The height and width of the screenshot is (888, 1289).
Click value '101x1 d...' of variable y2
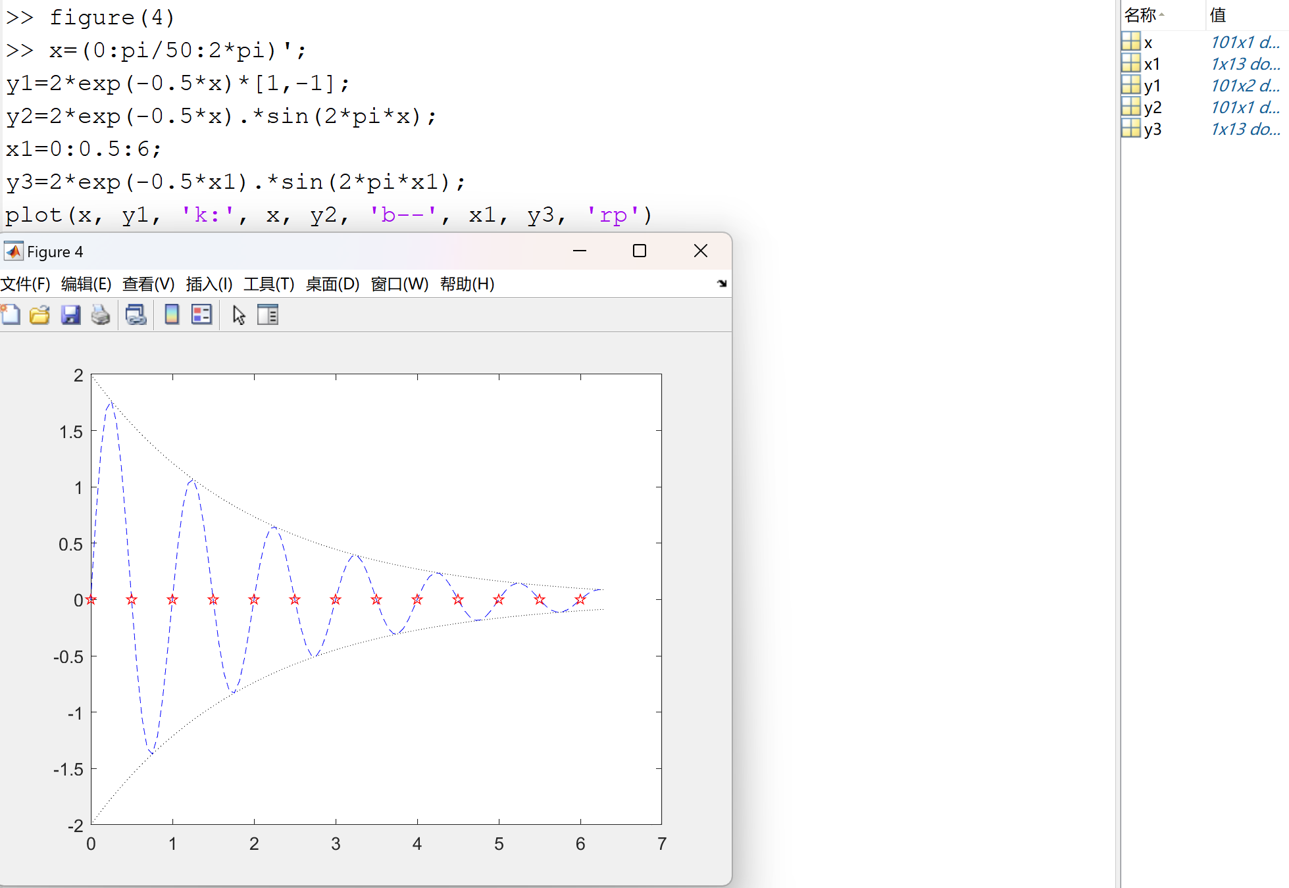pos(1245,107)
